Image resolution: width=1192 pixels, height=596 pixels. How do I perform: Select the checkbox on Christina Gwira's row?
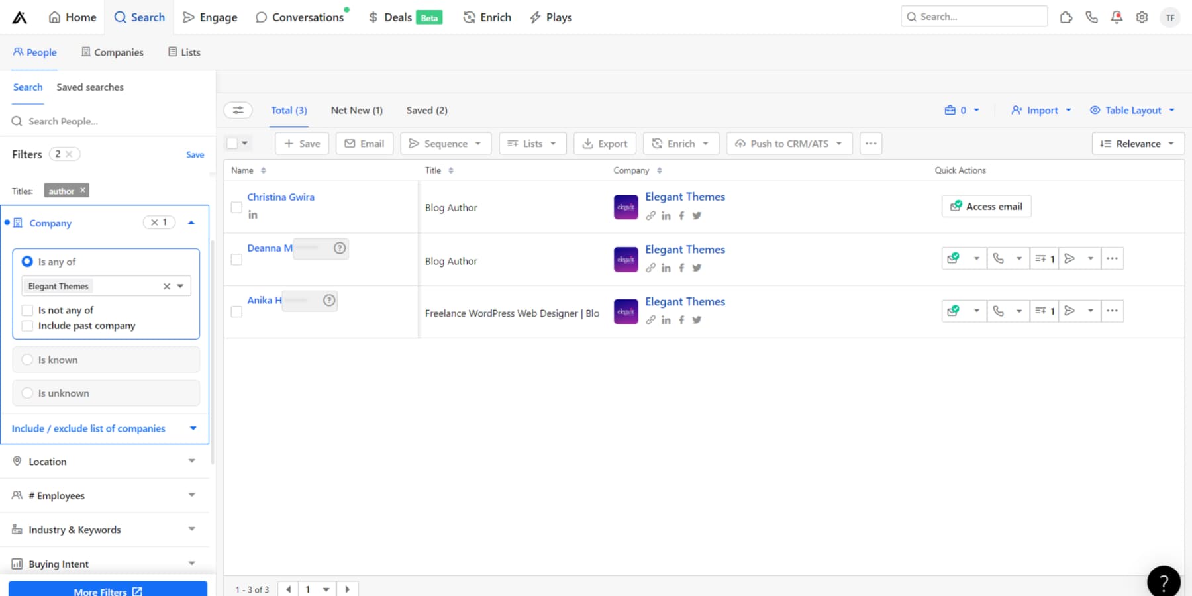236,207
